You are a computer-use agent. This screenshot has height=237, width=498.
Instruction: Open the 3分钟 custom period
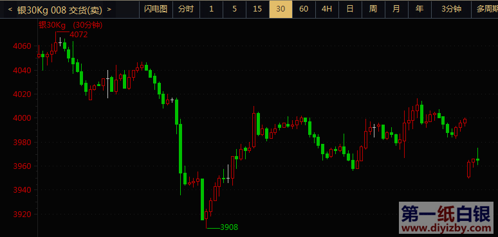(451, 9)
